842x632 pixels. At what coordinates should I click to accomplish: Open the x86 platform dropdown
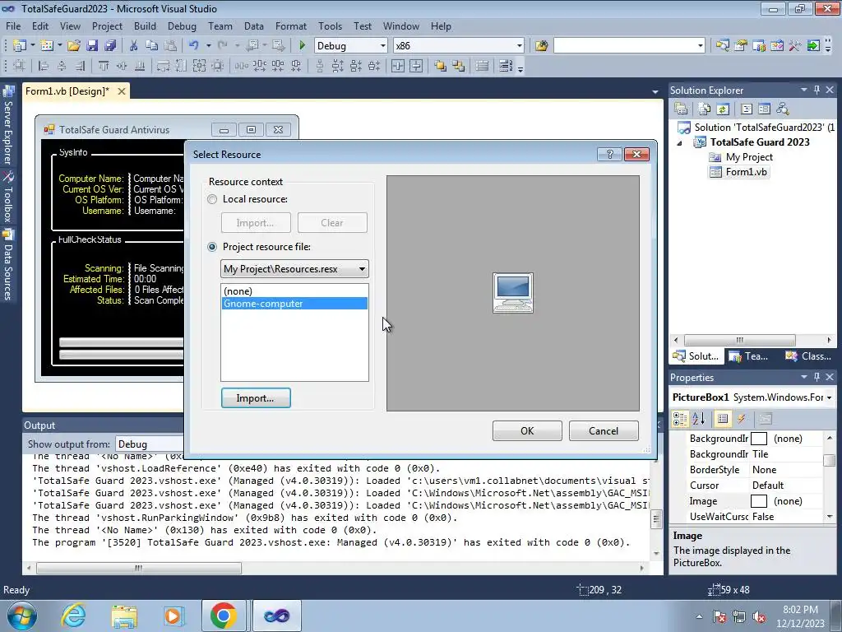pos(519,46)
